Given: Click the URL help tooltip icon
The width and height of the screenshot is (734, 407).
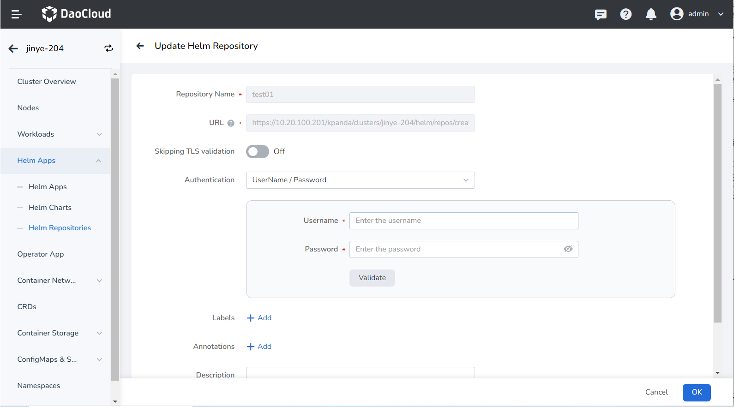Looking at the screenshot, I should click(231, 123).
